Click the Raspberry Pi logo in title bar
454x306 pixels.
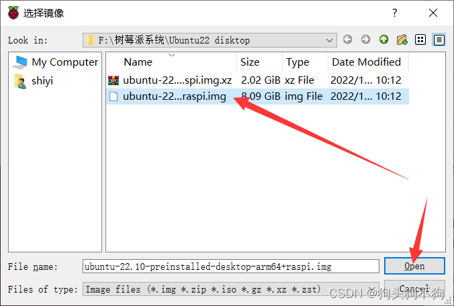coord(13,13)
